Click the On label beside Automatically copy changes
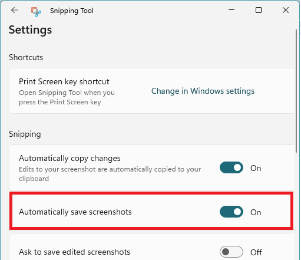301x260 pixels. pyautogui.click(x=256, y=168)
